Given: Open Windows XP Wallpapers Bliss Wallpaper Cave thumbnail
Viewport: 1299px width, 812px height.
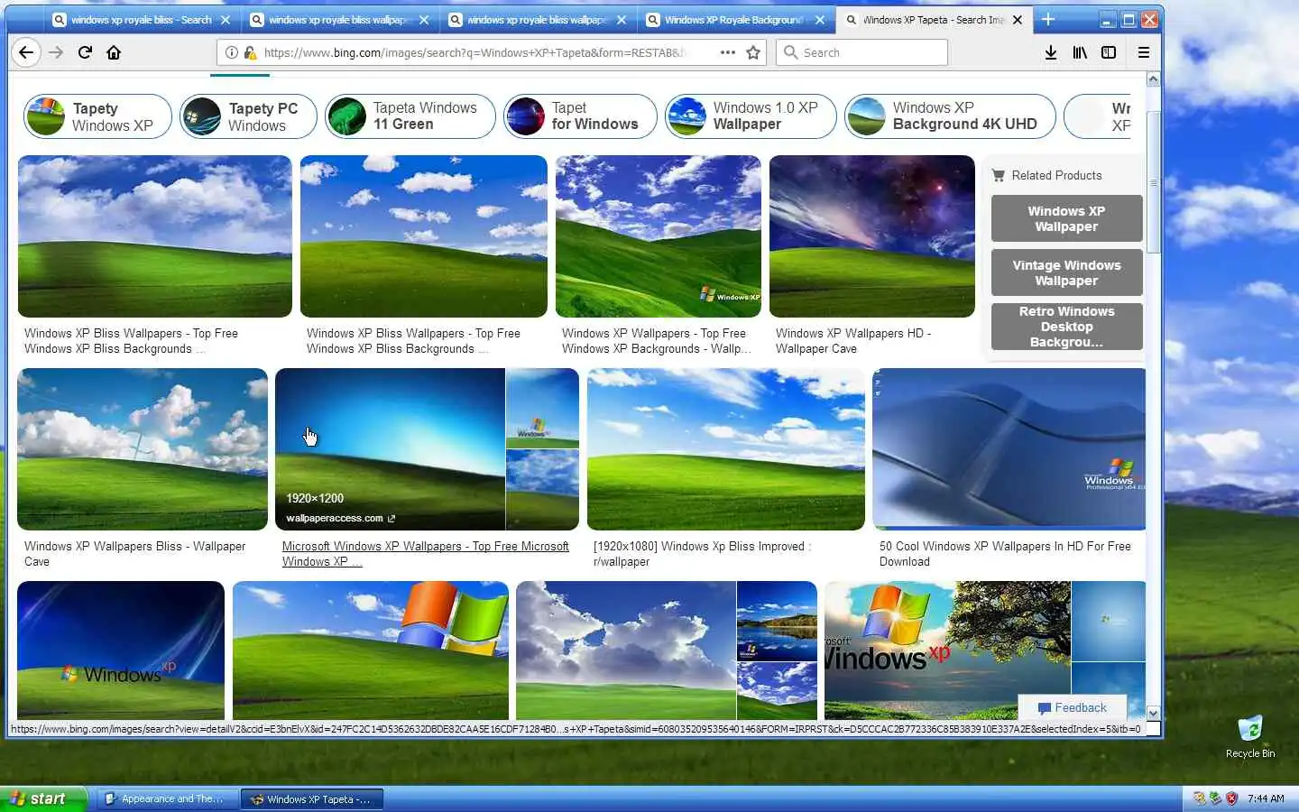Looking at the screenshot, I should (x=143, y=449).
